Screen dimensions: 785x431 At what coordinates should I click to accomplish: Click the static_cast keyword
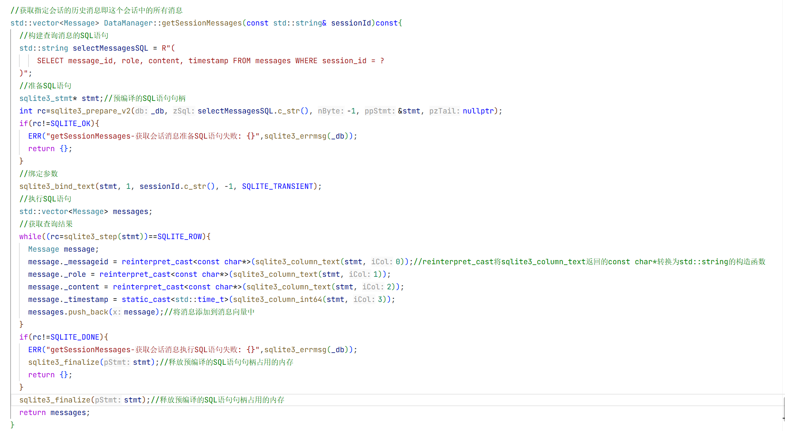tap(146, 299)
